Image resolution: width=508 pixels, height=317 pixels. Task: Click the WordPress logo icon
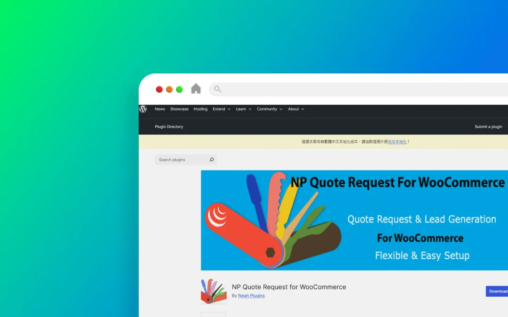point(143,109)
